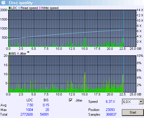144x118 pixels.
Task: Click the Samples value 368837
Action: (x=111, y=114)
